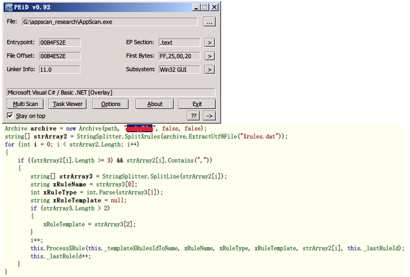Image resolution: width=410 pixels, height=277 pixels.
Task: Click the arrow next to EP Section
Action: 210,43
